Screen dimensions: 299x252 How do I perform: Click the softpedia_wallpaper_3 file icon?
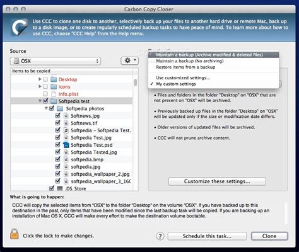click(x=66, y=181)
